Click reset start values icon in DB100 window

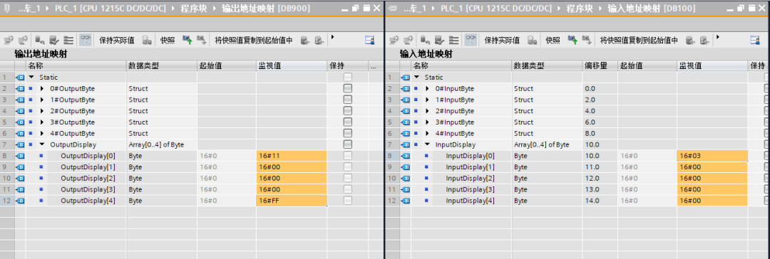coord(425,41)
